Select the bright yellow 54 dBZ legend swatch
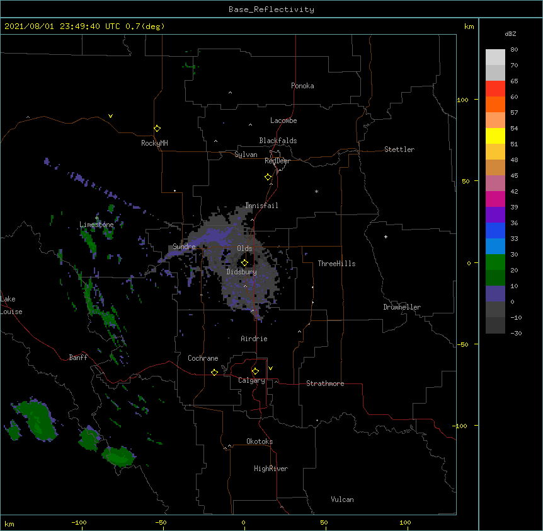This screenshot has width=543, height=531. pos(495,136)
